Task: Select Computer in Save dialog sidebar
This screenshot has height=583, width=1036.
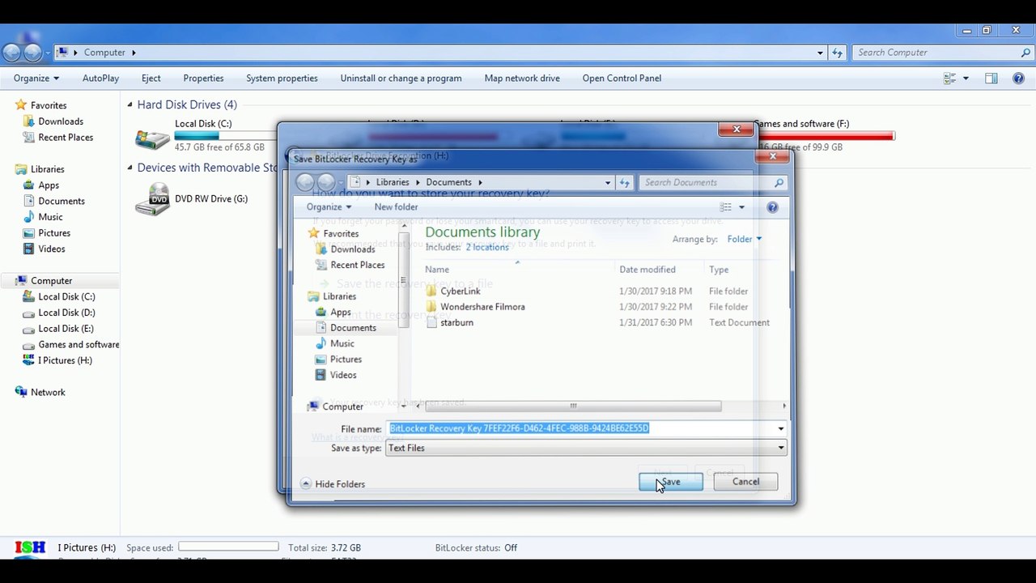Action: coord(342,406)
